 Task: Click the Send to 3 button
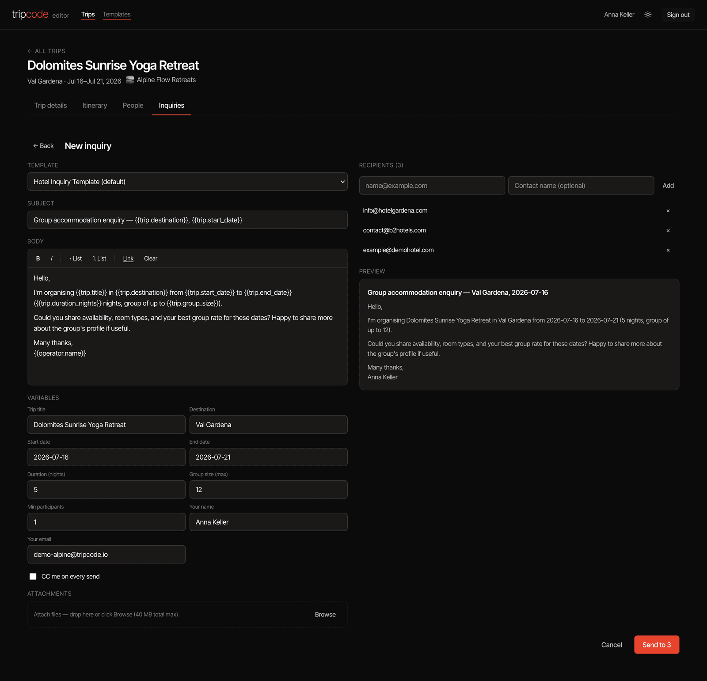[657, 645]
